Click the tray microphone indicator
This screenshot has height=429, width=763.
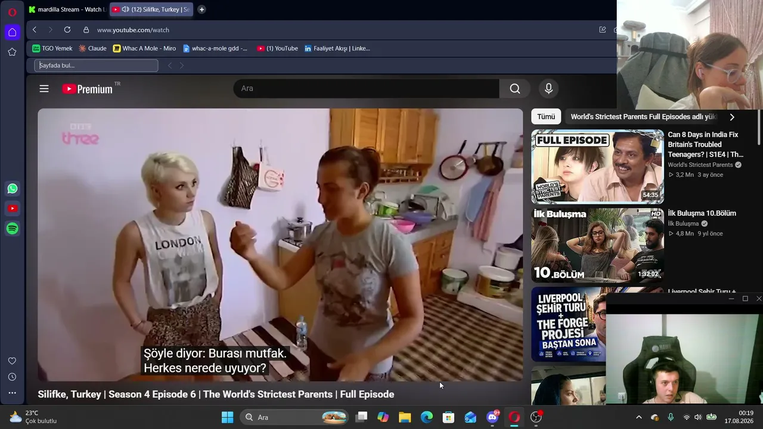click(x=671, y=417)
